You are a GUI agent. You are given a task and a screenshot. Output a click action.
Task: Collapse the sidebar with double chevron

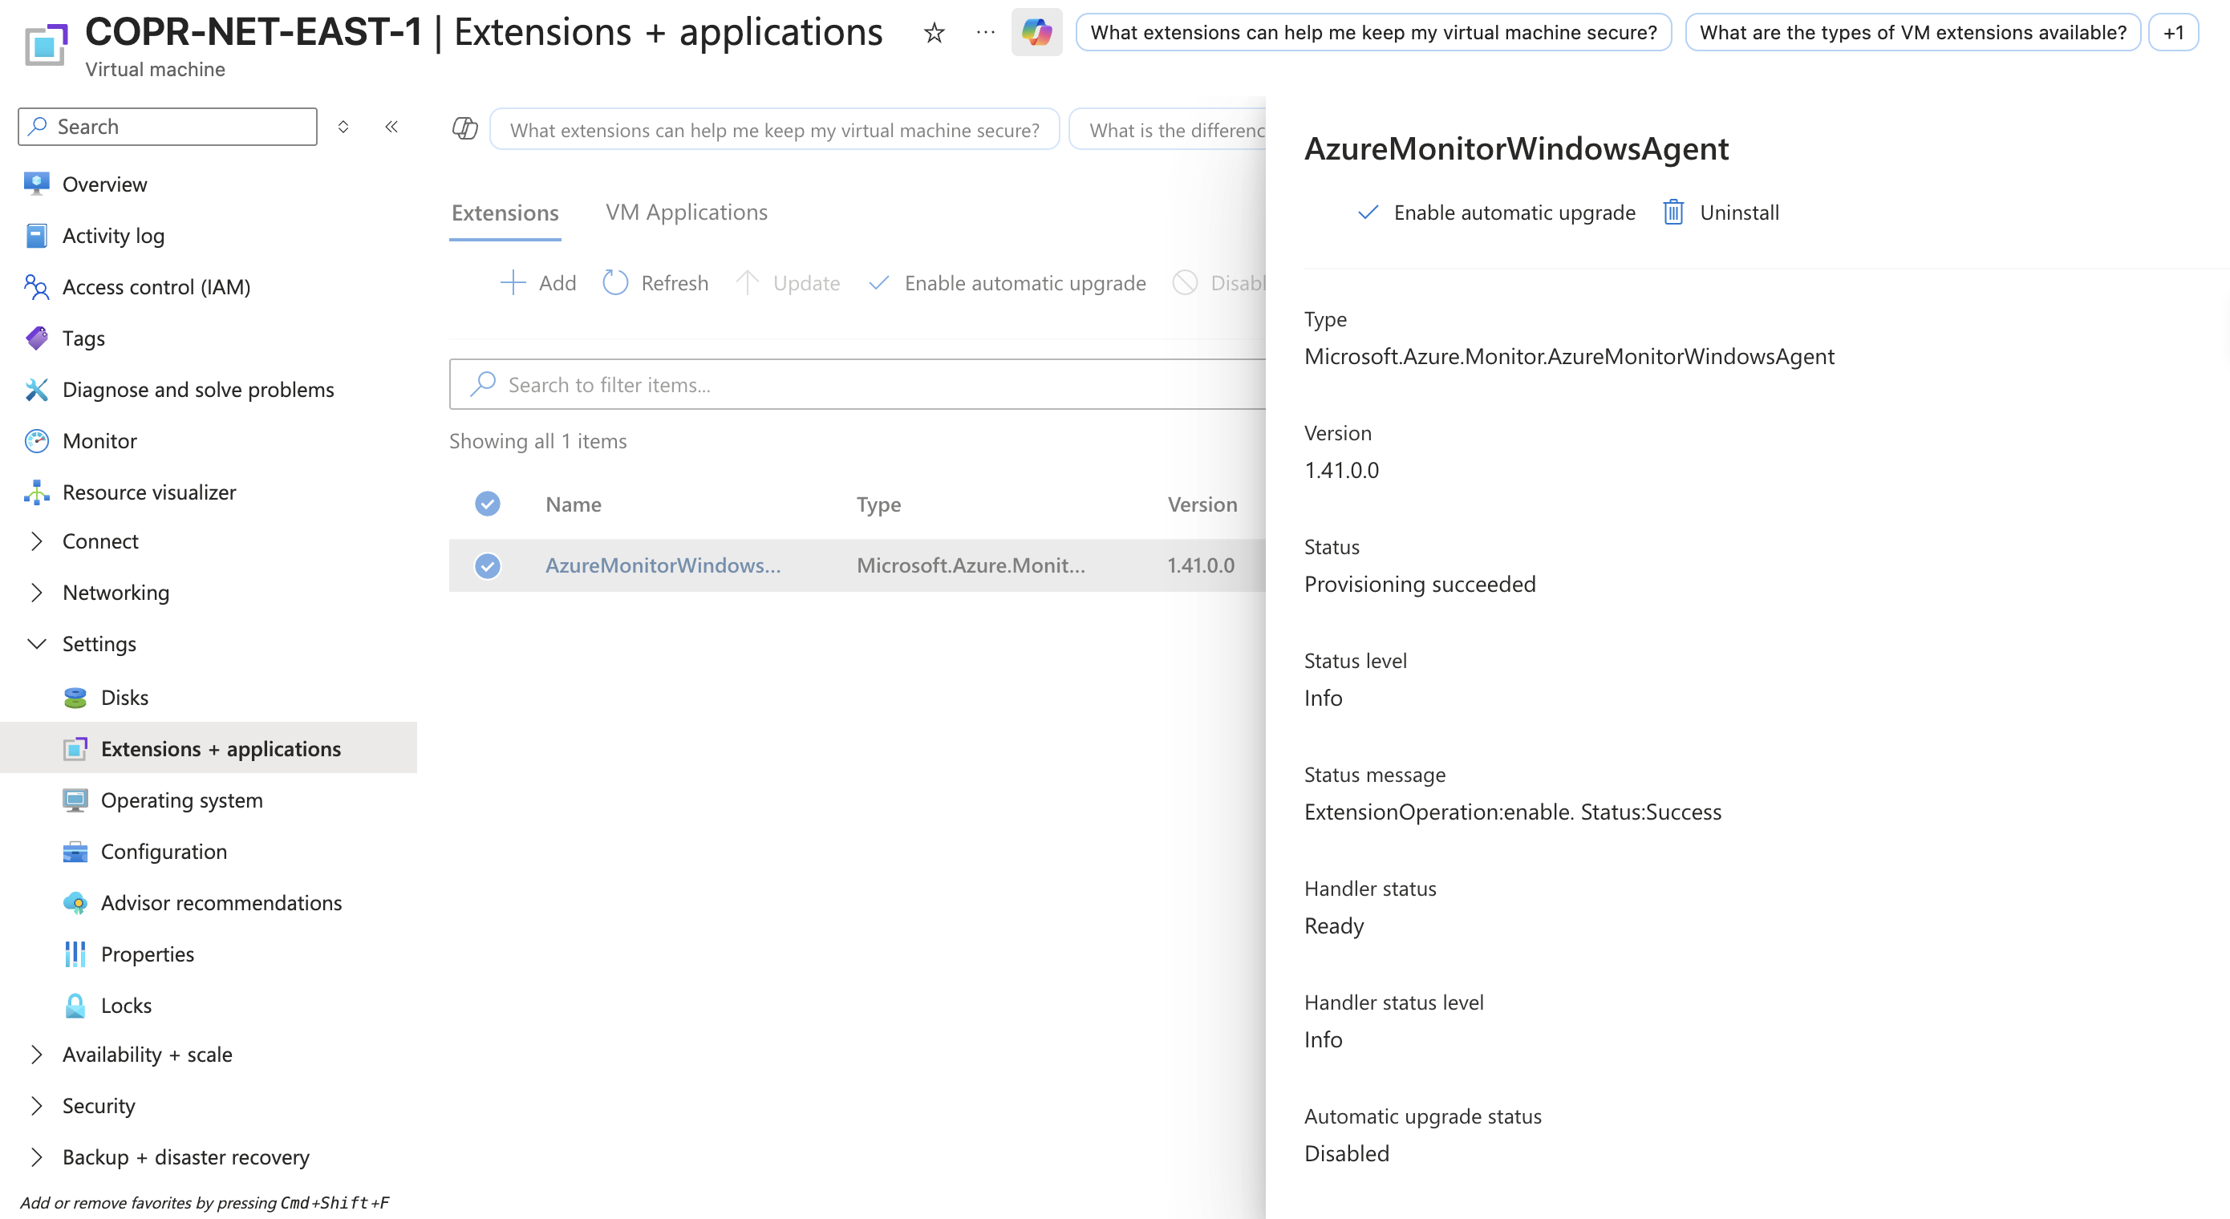click(391, 127)
